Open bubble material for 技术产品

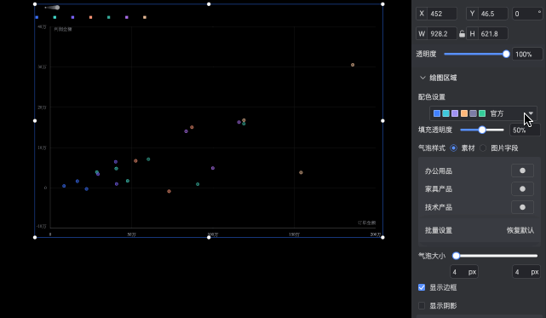pyautogui.click(x=522, y=207)
